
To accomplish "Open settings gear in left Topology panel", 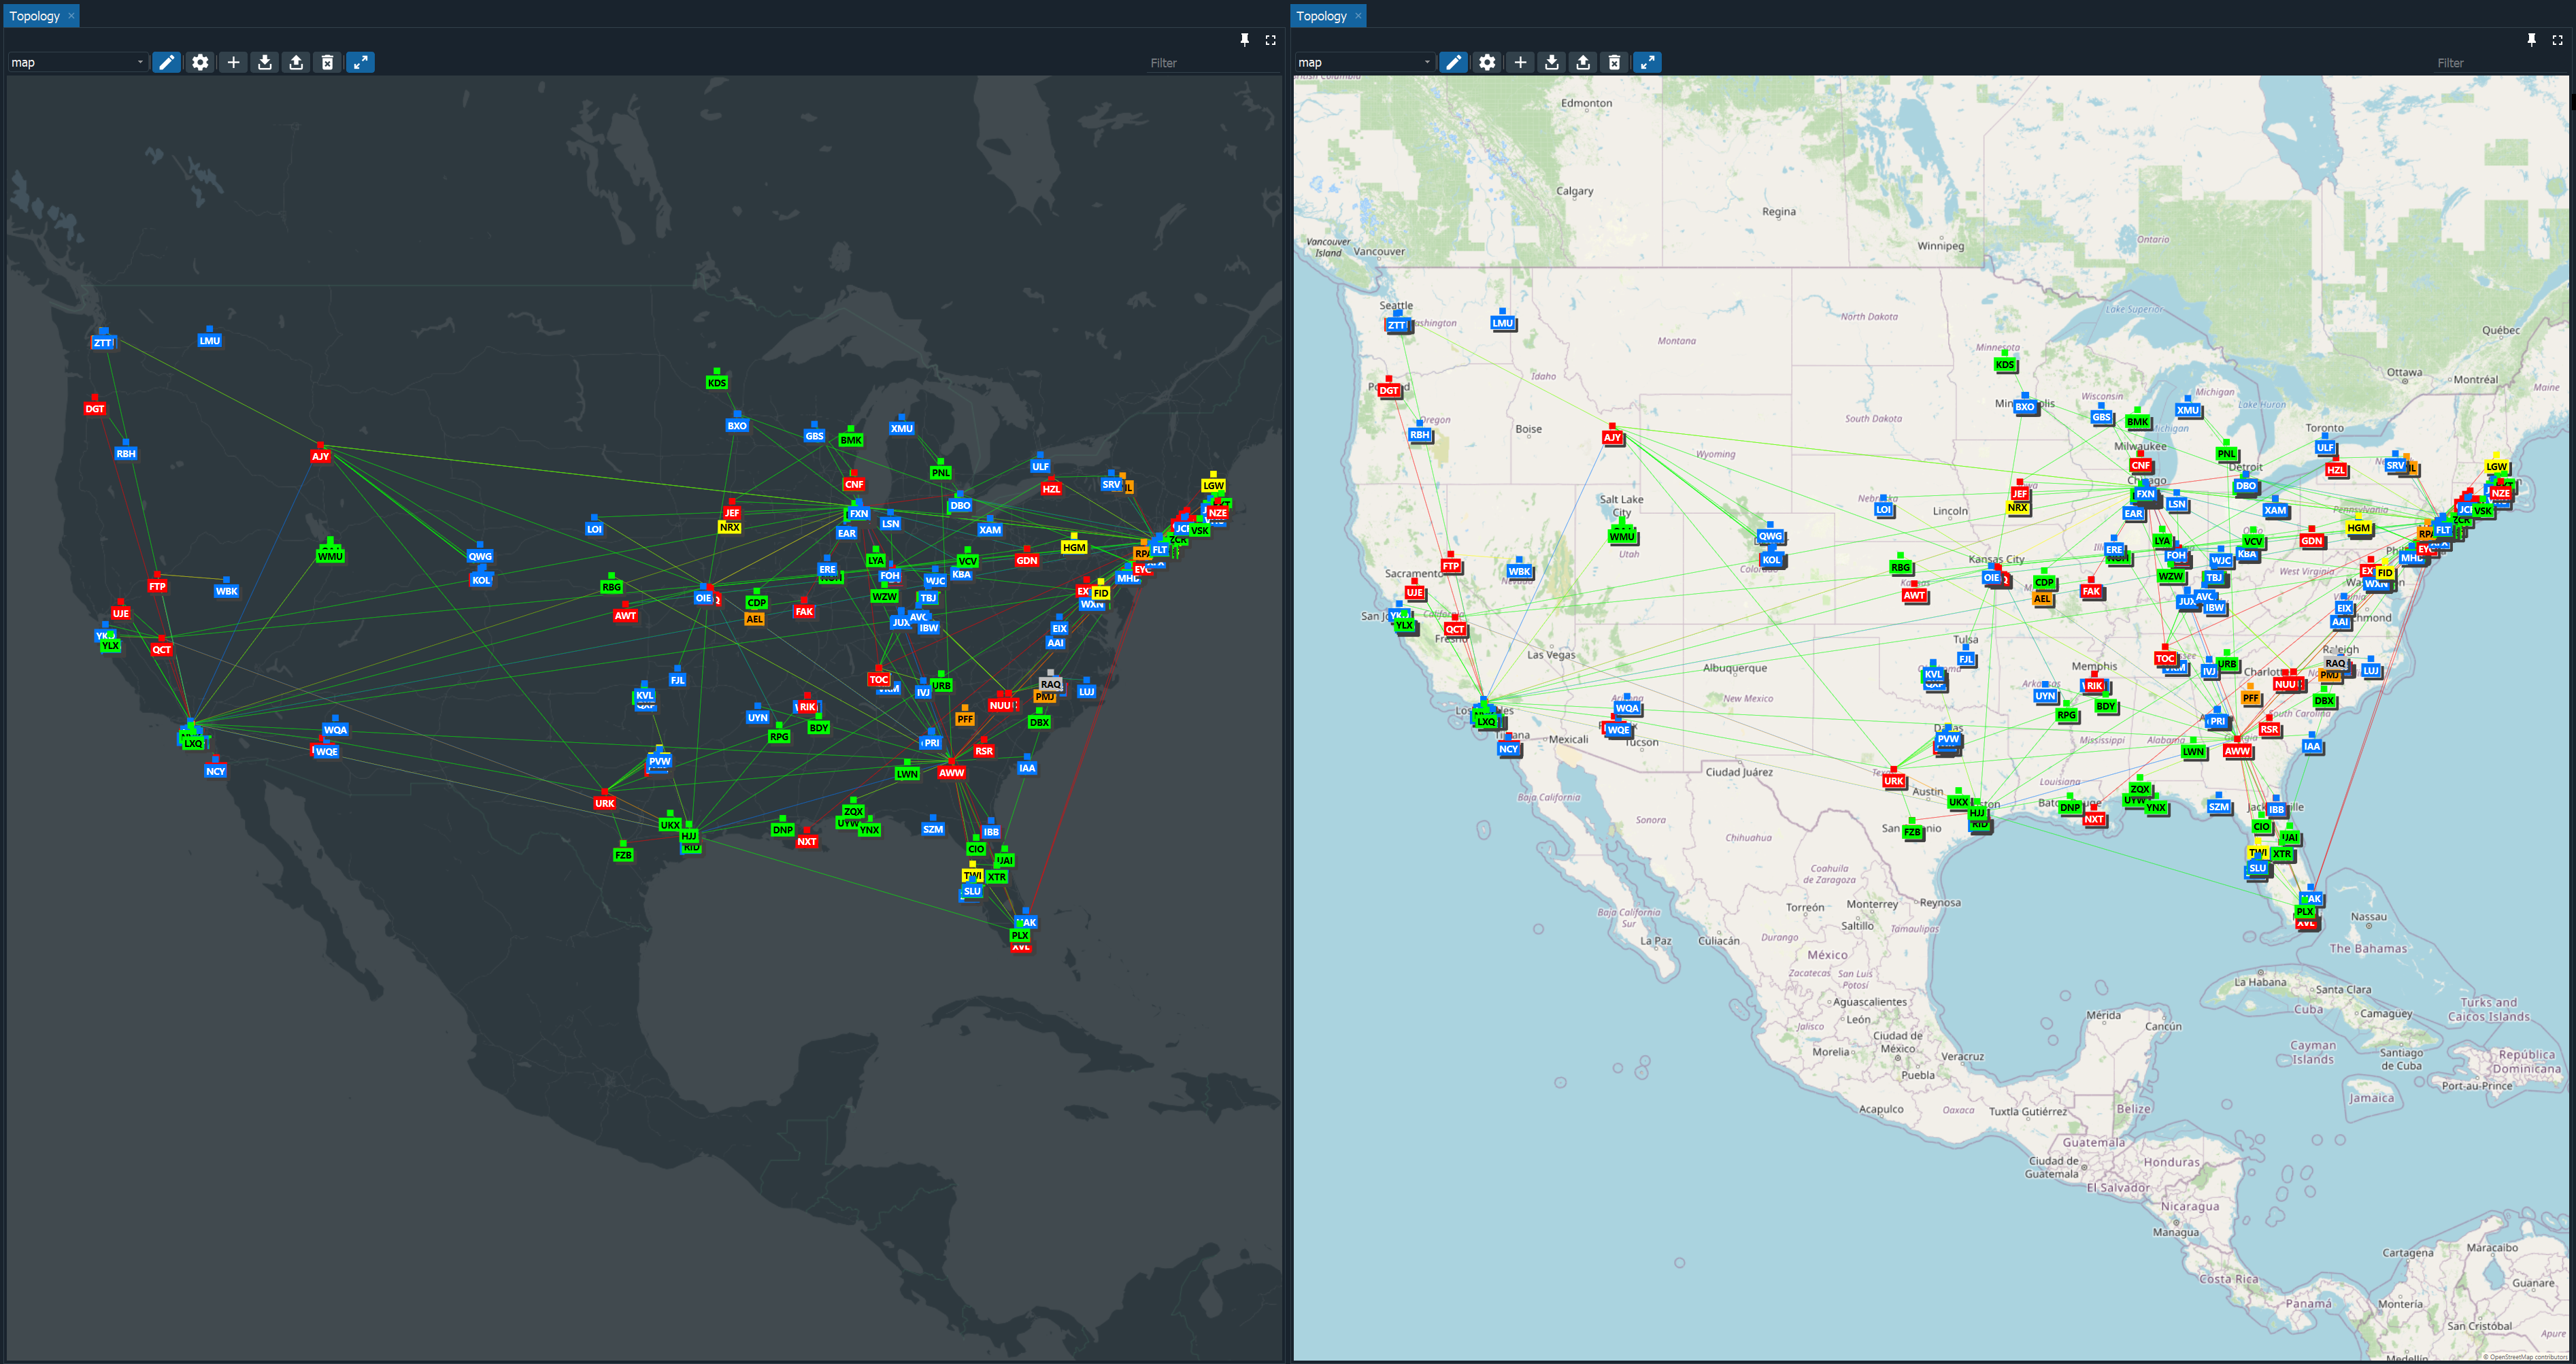I will click(x=200, y=62).
